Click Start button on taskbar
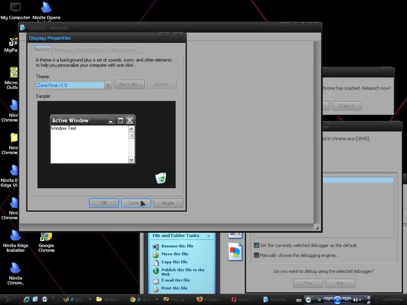This screenshot has height=305, width=407. (8, 299)
